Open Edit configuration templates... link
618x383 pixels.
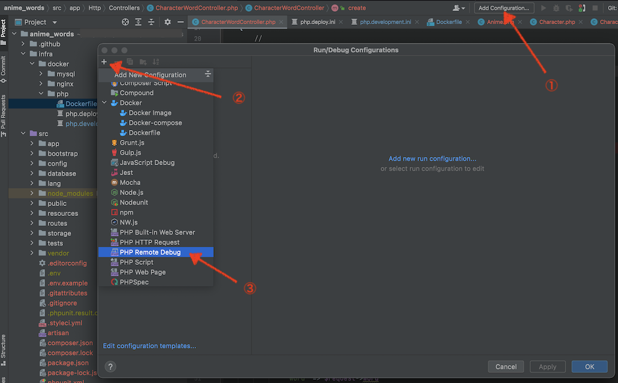pos(150,346)
